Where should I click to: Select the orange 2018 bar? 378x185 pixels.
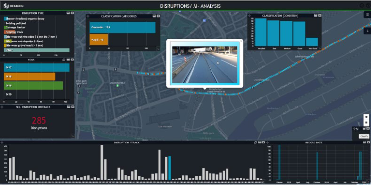pos(29,77)
